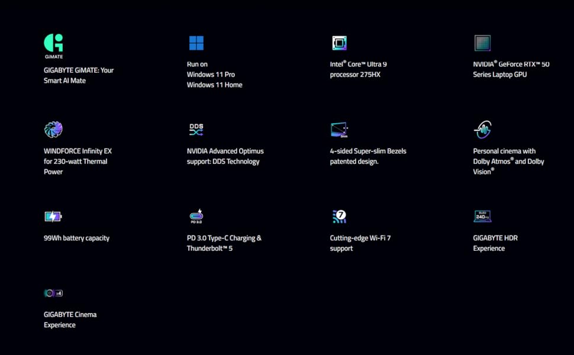Select 'GIGABYTE GiMATE: Your Smart AI Mate' text
574x355 pixels.
pos(79,75)
